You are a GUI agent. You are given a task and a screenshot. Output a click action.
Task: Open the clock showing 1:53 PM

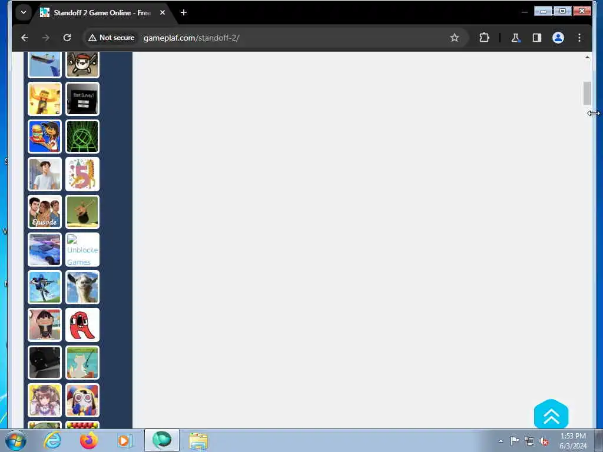tap(573, 441)
